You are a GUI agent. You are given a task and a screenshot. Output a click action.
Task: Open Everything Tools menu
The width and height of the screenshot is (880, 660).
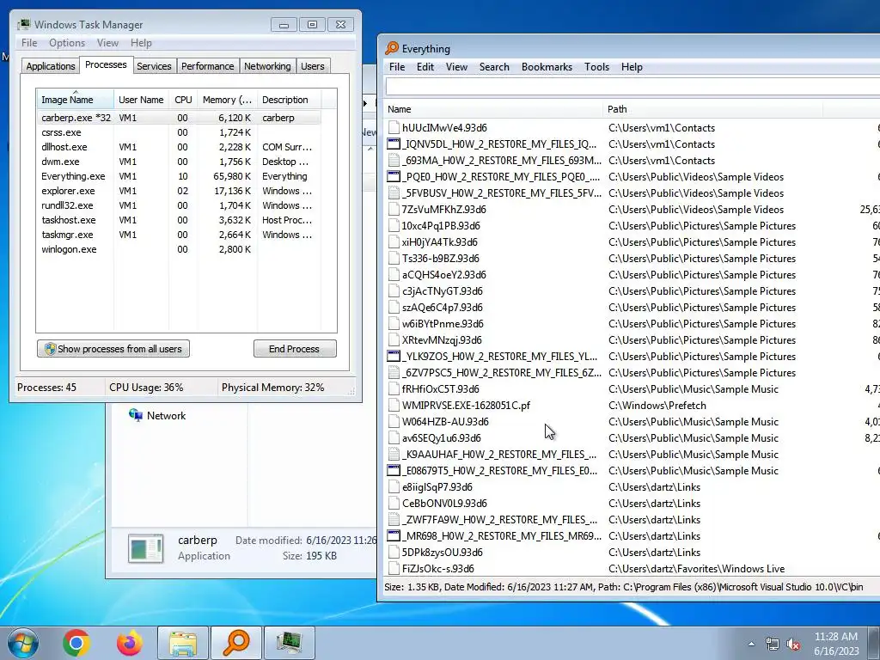coord(596,67)
